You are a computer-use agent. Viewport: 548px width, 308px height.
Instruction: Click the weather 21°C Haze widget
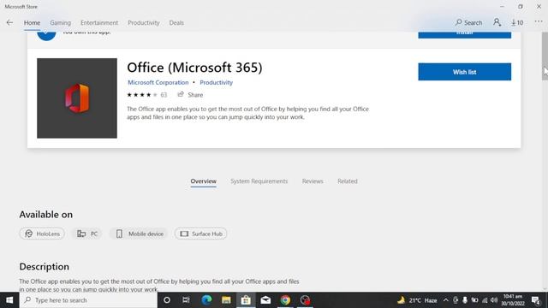point(417,300)
